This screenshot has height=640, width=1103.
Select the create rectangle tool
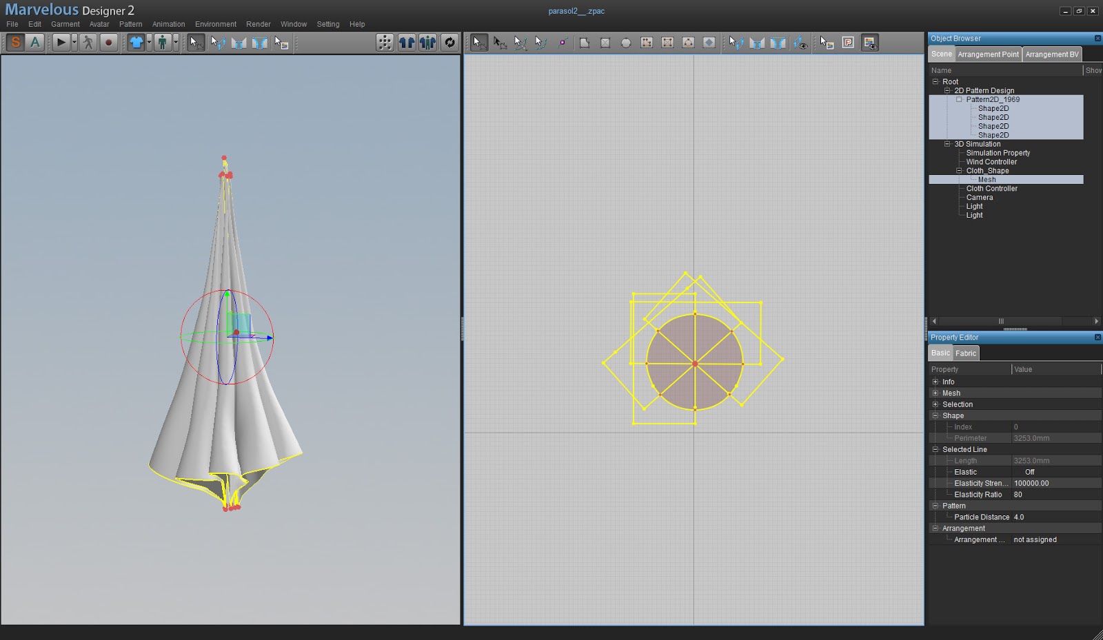tap(605, 43)
